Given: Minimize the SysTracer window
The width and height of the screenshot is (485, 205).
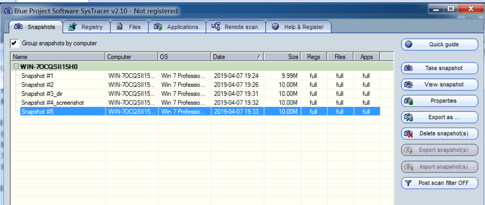Looking at the screenshot, I should [436, 9].
